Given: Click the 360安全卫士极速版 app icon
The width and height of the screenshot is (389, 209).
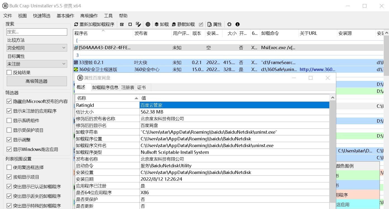Looking at the screenshot, I should click(x=76, y=69).
